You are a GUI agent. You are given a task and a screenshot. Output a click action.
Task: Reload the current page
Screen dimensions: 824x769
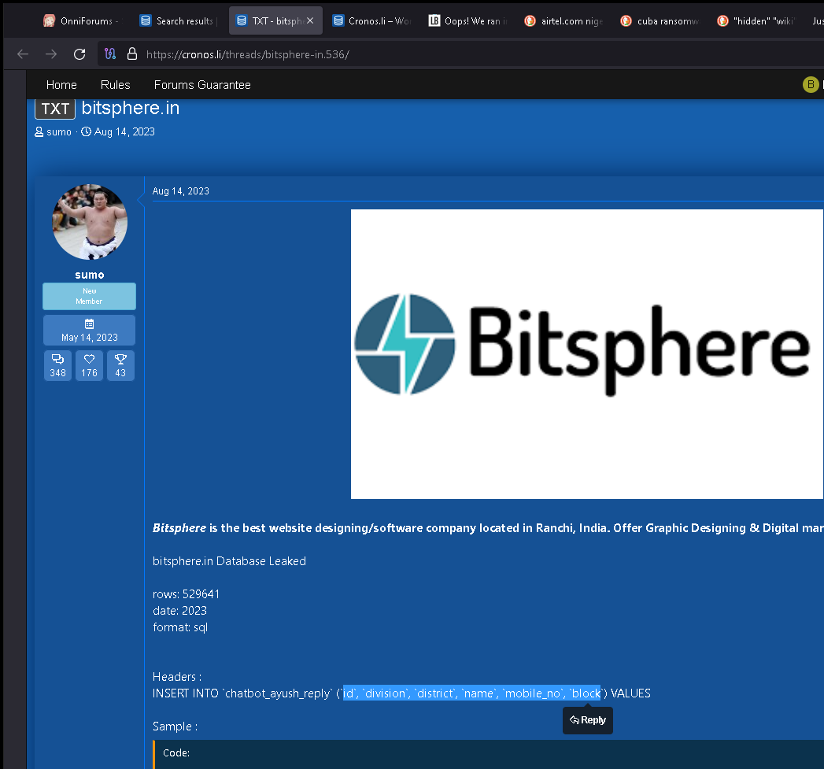click(x=79, y=54)
